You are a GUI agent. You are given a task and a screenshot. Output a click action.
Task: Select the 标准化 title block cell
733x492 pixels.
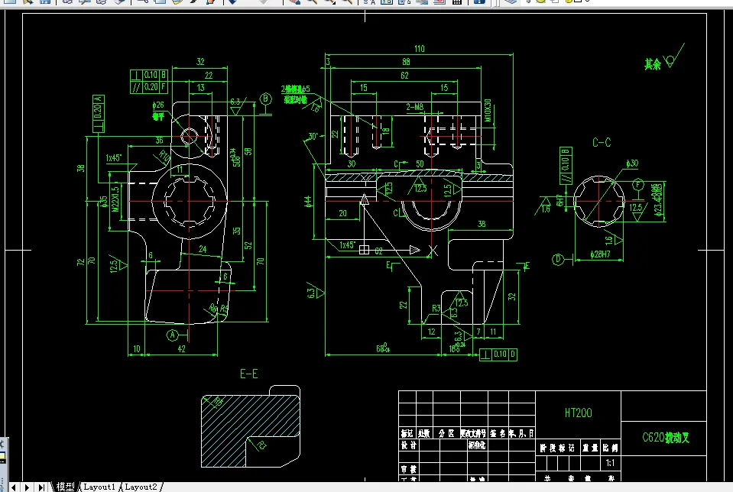pos(477,445)
